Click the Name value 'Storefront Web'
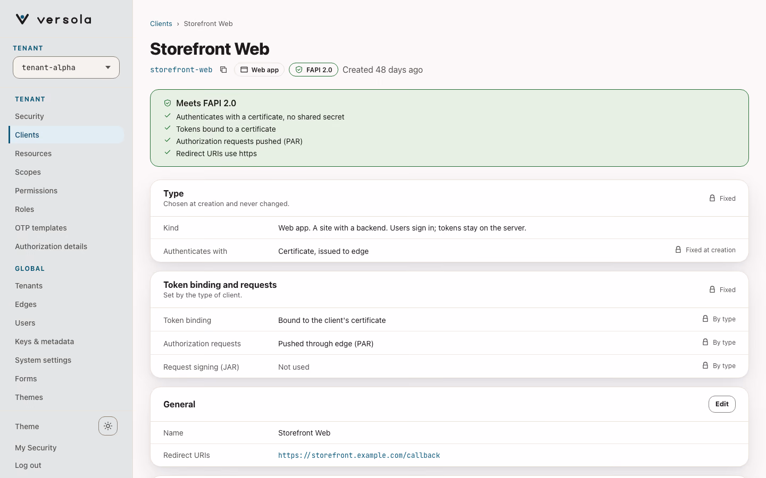This screenshot has height=478, width=766. tap(304, 433)
